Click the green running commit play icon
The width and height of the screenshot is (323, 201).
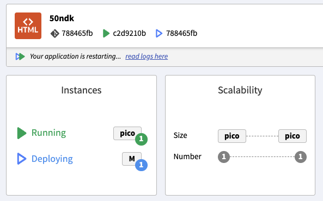click(x=106, y=33)
